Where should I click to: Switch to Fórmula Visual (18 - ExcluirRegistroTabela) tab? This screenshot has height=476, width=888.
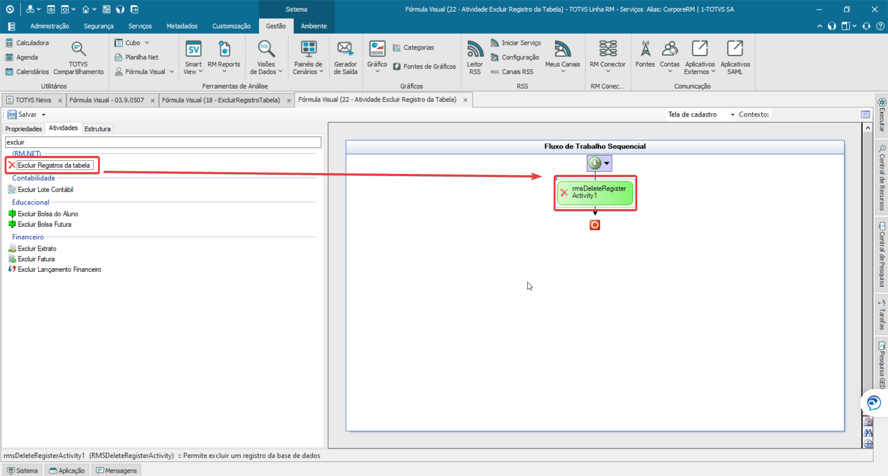point(221,100)
